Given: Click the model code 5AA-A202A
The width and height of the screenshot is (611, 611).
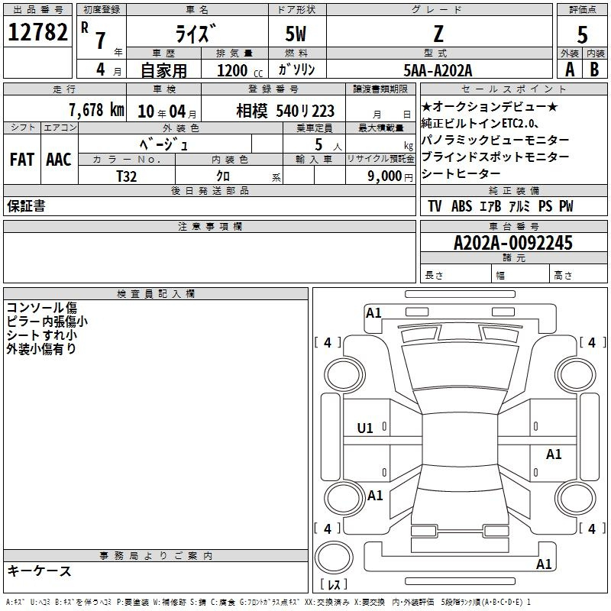Looking at the screenshot, I should tap(438, 70).
